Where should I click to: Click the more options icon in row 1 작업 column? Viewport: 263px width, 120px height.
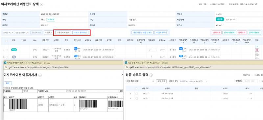[257, 53]
